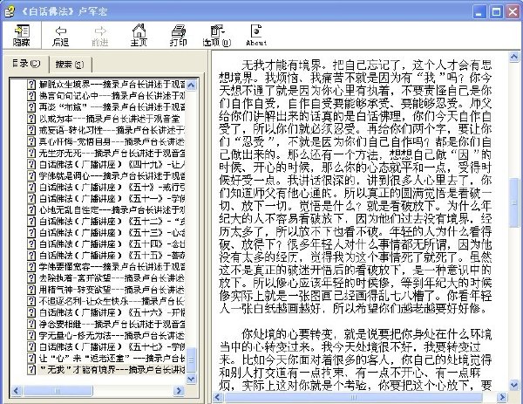This screenshot has width=523, height=404.
Task: Close the 白话佛法 help window
Action: 513,12
